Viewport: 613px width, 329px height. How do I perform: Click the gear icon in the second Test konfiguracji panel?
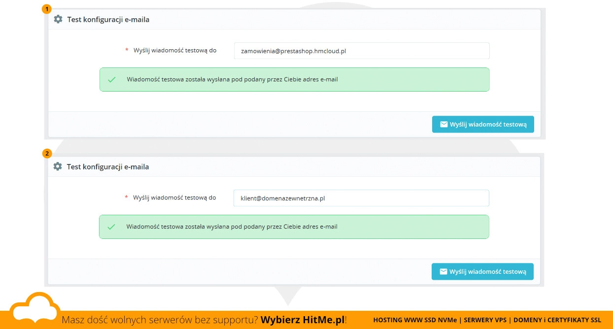[x=58, y=166]
